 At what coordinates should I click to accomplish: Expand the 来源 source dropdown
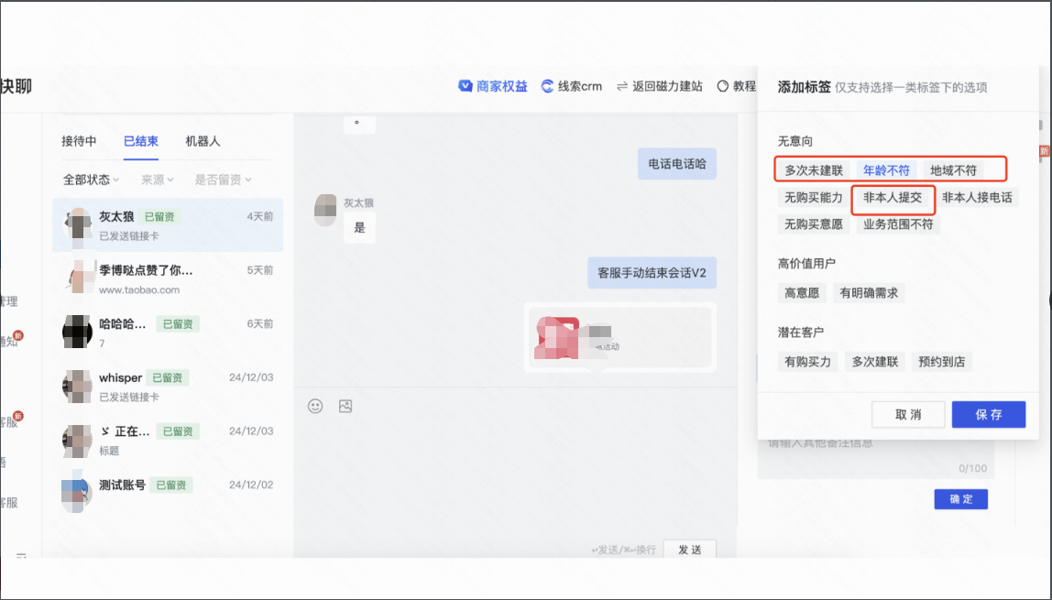(156, 180)
